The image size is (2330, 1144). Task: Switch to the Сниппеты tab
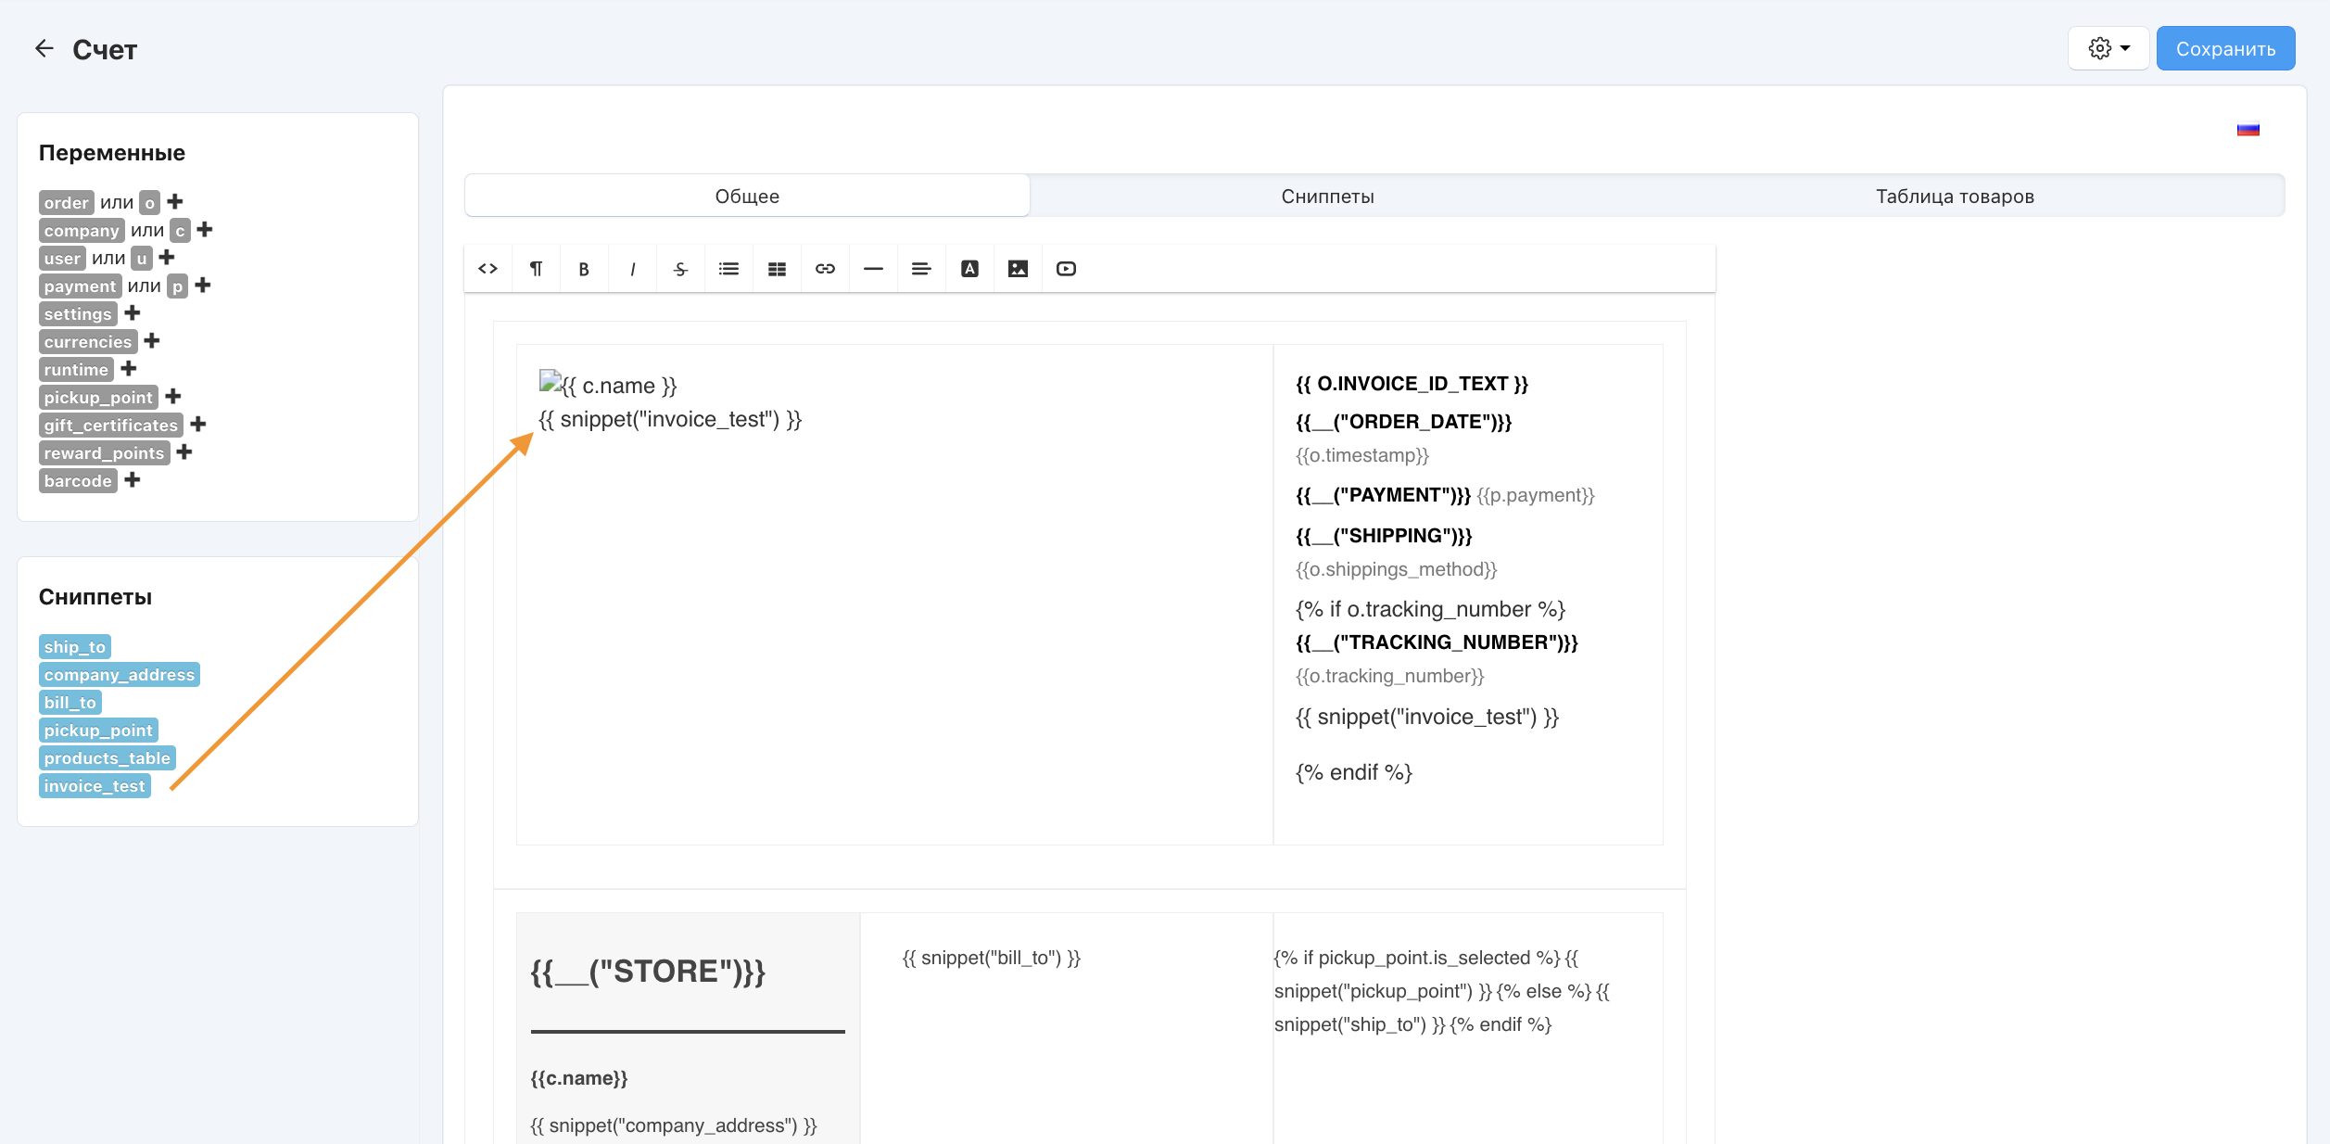click(1327, 197)
